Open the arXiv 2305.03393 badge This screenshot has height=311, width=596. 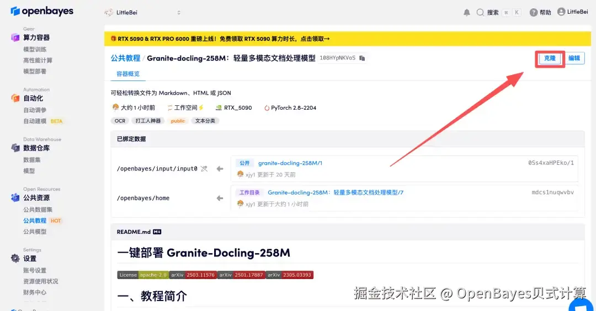(x=289, y=275)
